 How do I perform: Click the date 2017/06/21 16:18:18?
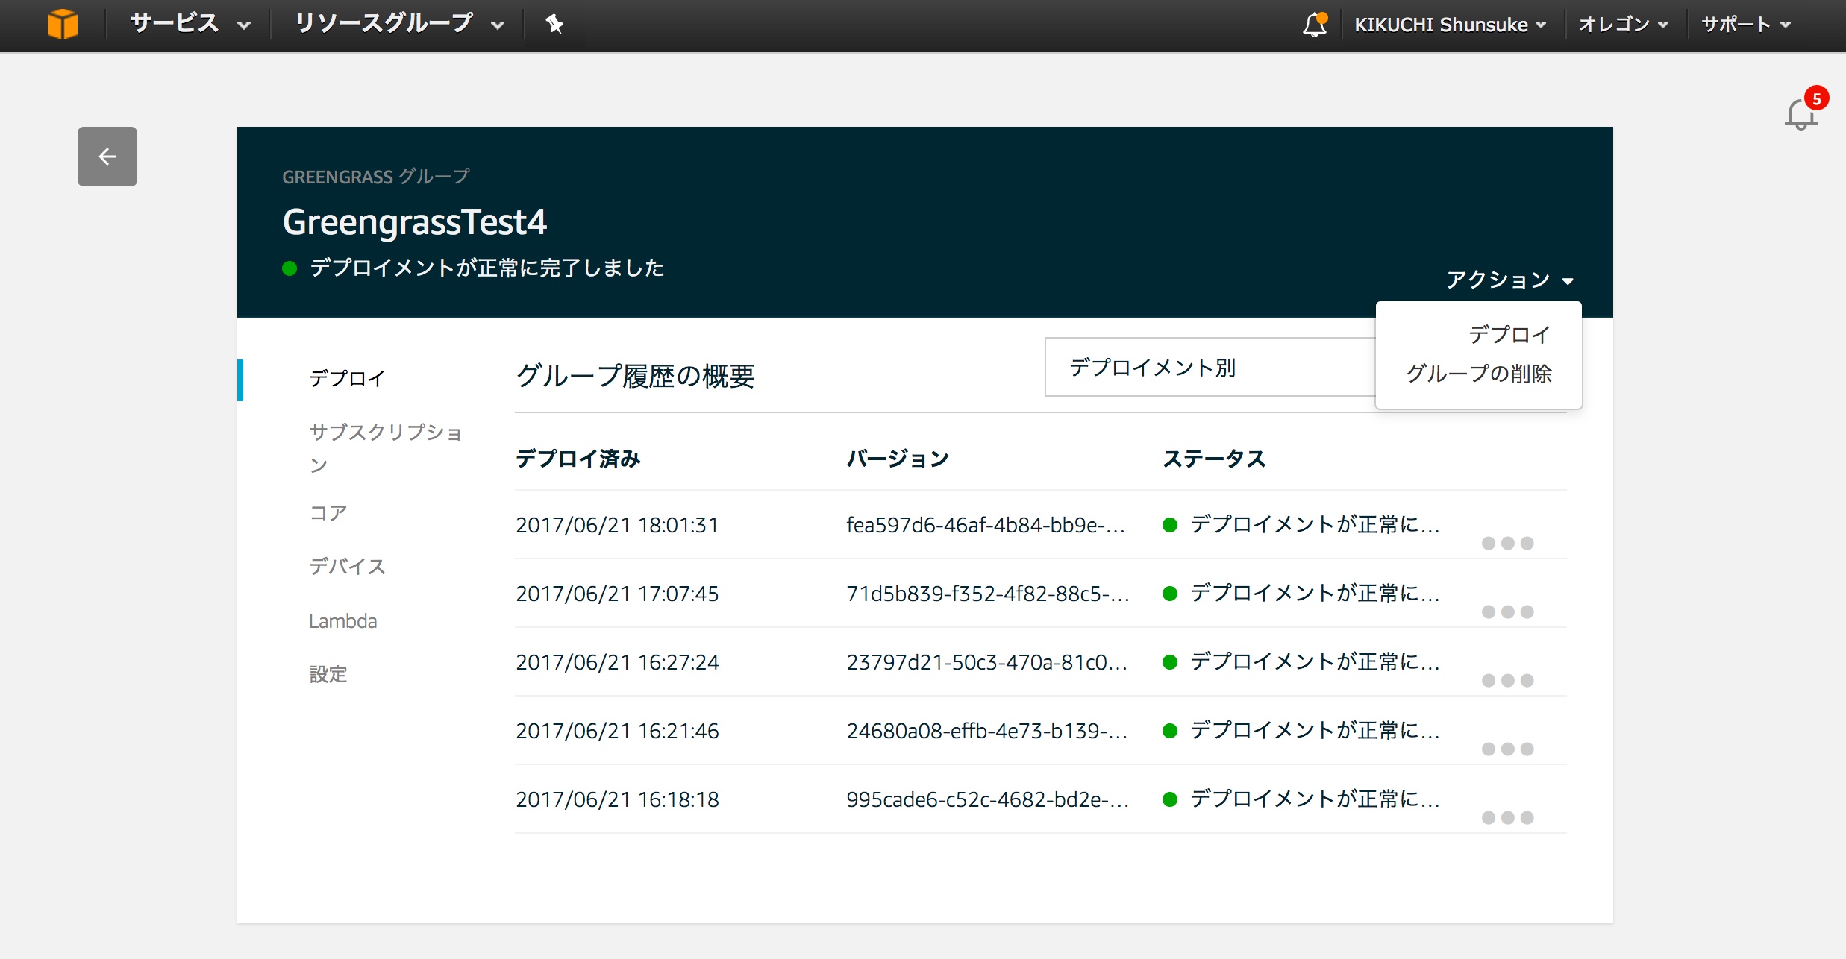(x=617, y=799)
